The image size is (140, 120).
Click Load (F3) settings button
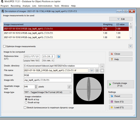tap(121, 107)
